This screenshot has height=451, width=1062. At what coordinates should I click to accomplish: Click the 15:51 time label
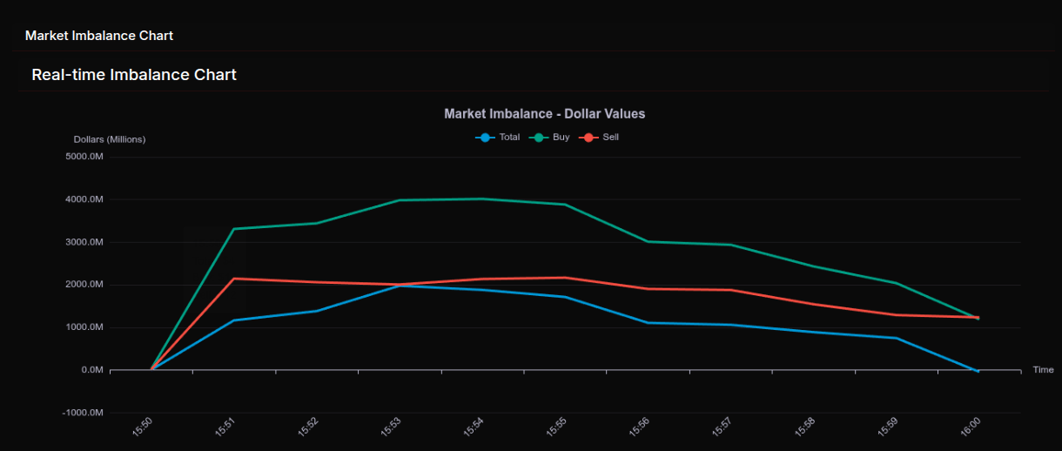[x=225, y=427]
